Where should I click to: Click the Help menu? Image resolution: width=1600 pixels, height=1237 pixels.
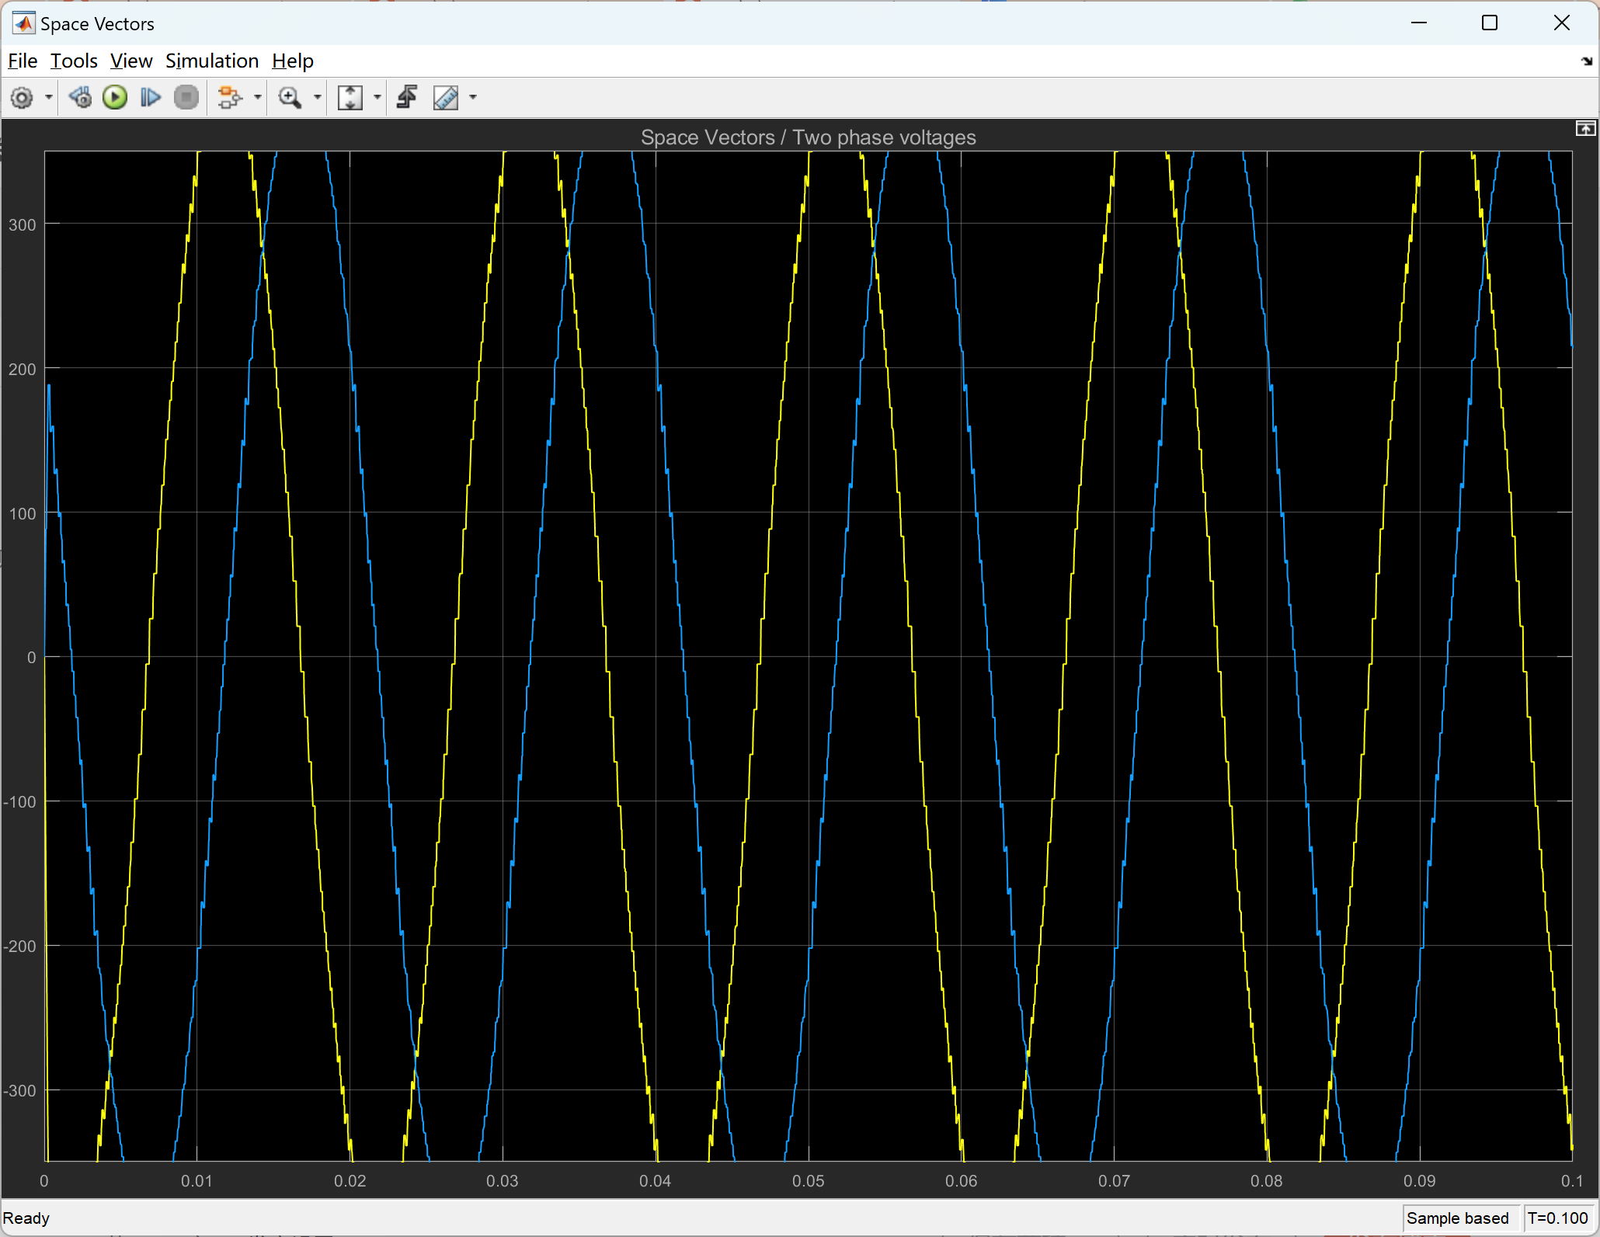(x=292, y=61)
